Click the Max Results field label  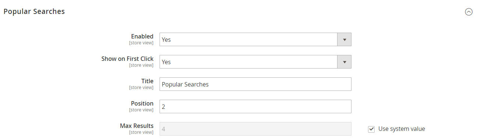(x=137, y=126)
